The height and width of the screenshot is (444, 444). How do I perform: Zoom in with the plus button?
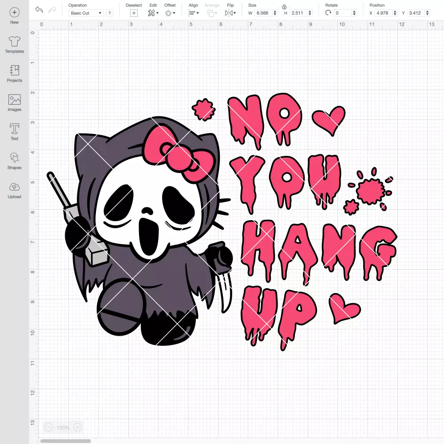tap(78, 427)
